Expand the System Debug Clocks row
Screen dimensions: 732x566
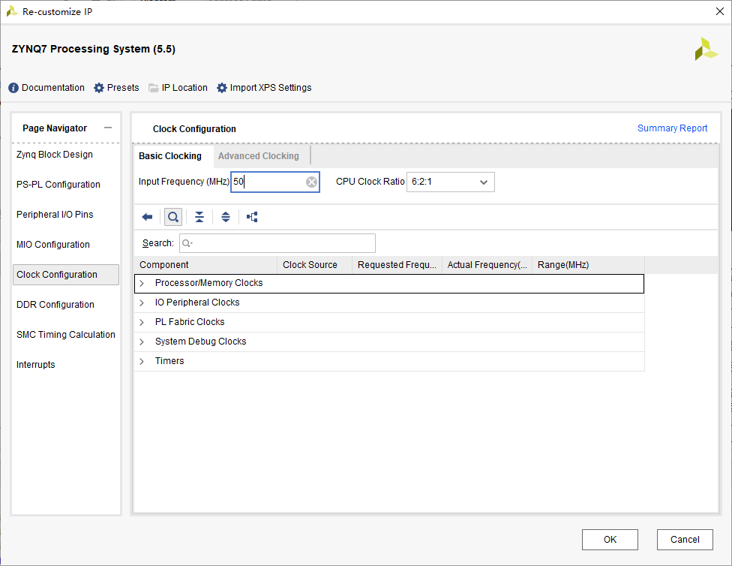coord(142,342)
